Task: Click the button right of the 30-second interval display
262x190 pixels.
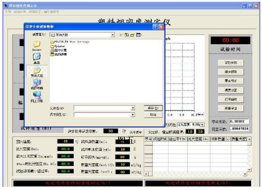Action: [136, 132]
